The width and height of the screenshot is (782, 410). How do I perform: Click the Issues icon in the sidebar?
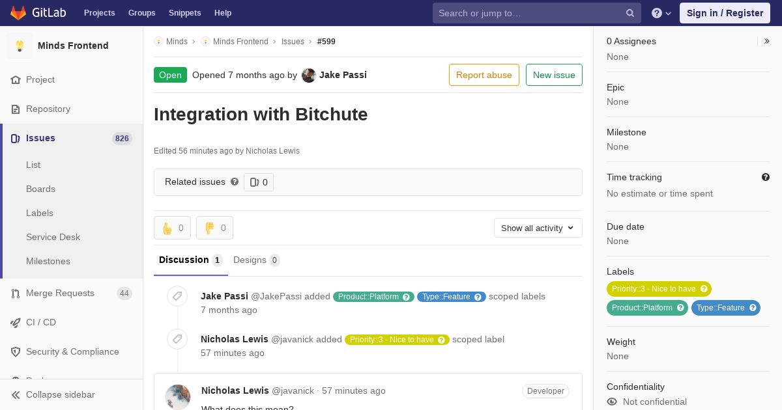pyautogui.click(x=16, y=138)
